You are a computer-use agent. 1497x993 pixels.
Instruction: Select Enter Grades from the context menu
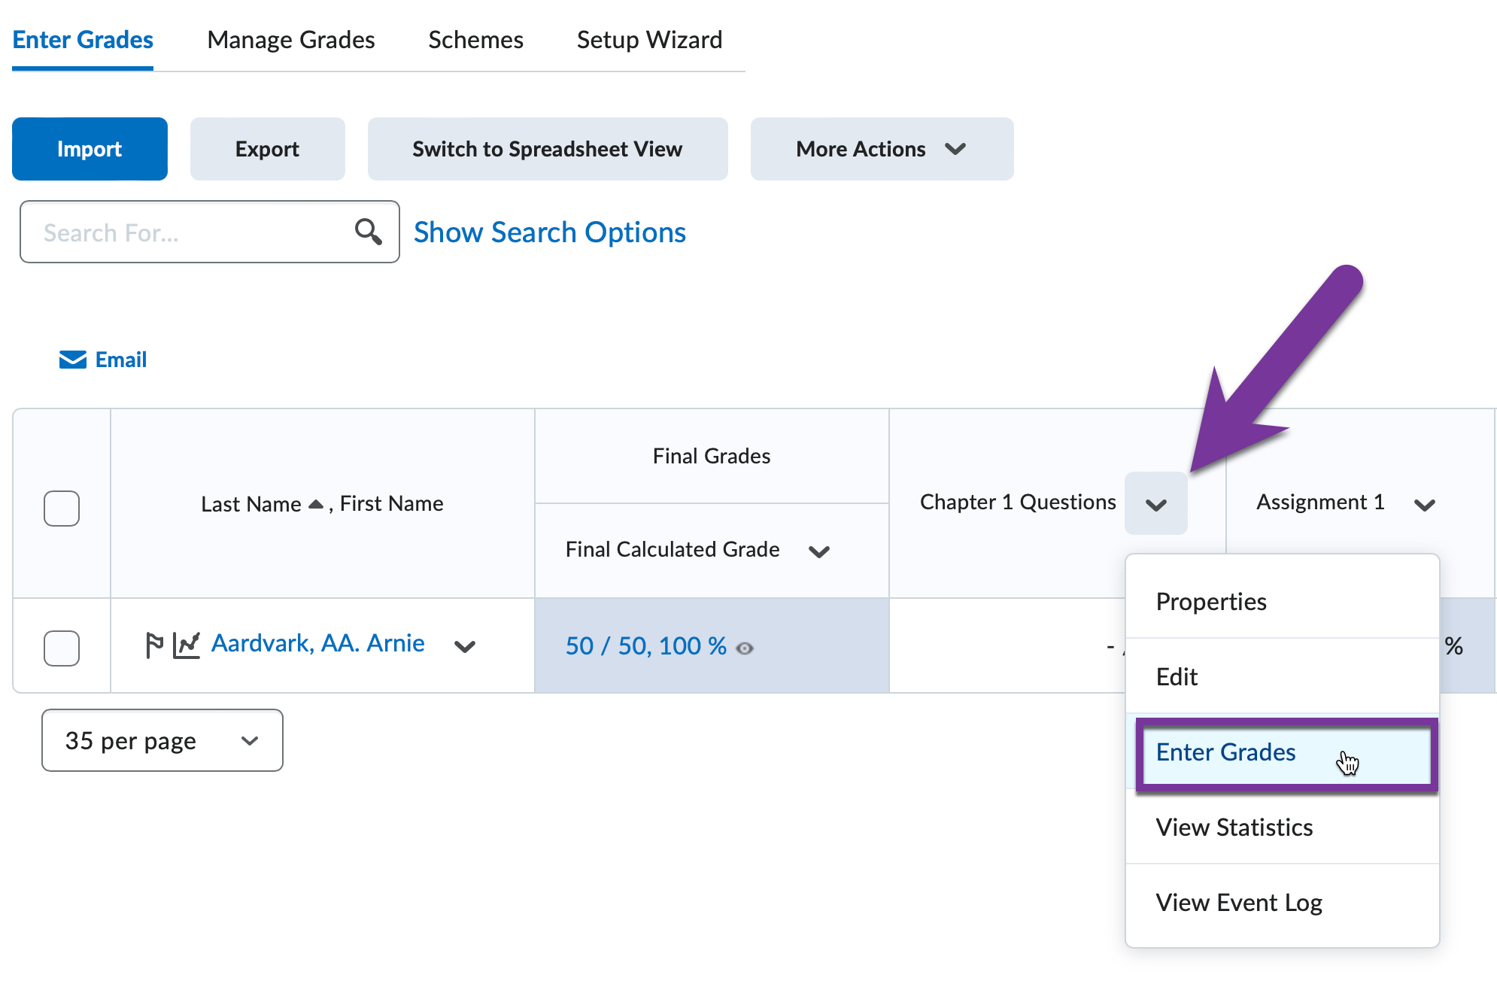(1225, 752)
